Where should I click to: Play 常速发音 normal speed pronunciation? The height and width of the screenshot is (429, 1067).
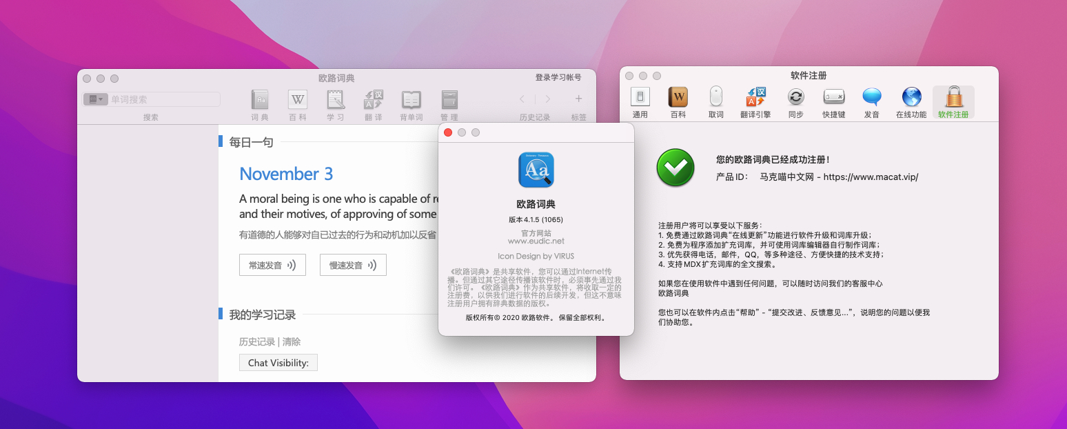(x=272, y=265)
